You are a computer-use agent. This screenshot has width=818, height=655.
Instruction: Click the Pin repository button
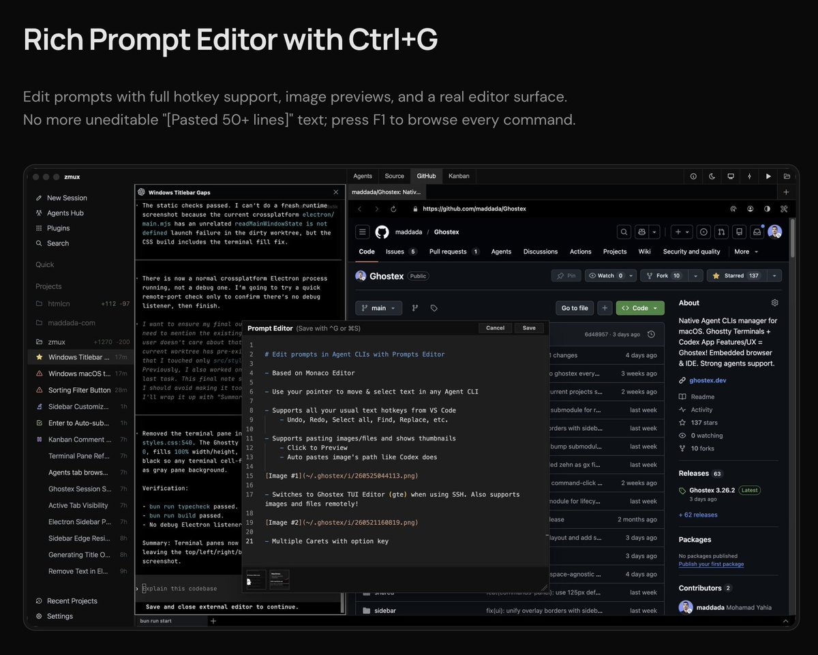pyautogui.click(x=566, y=276)
